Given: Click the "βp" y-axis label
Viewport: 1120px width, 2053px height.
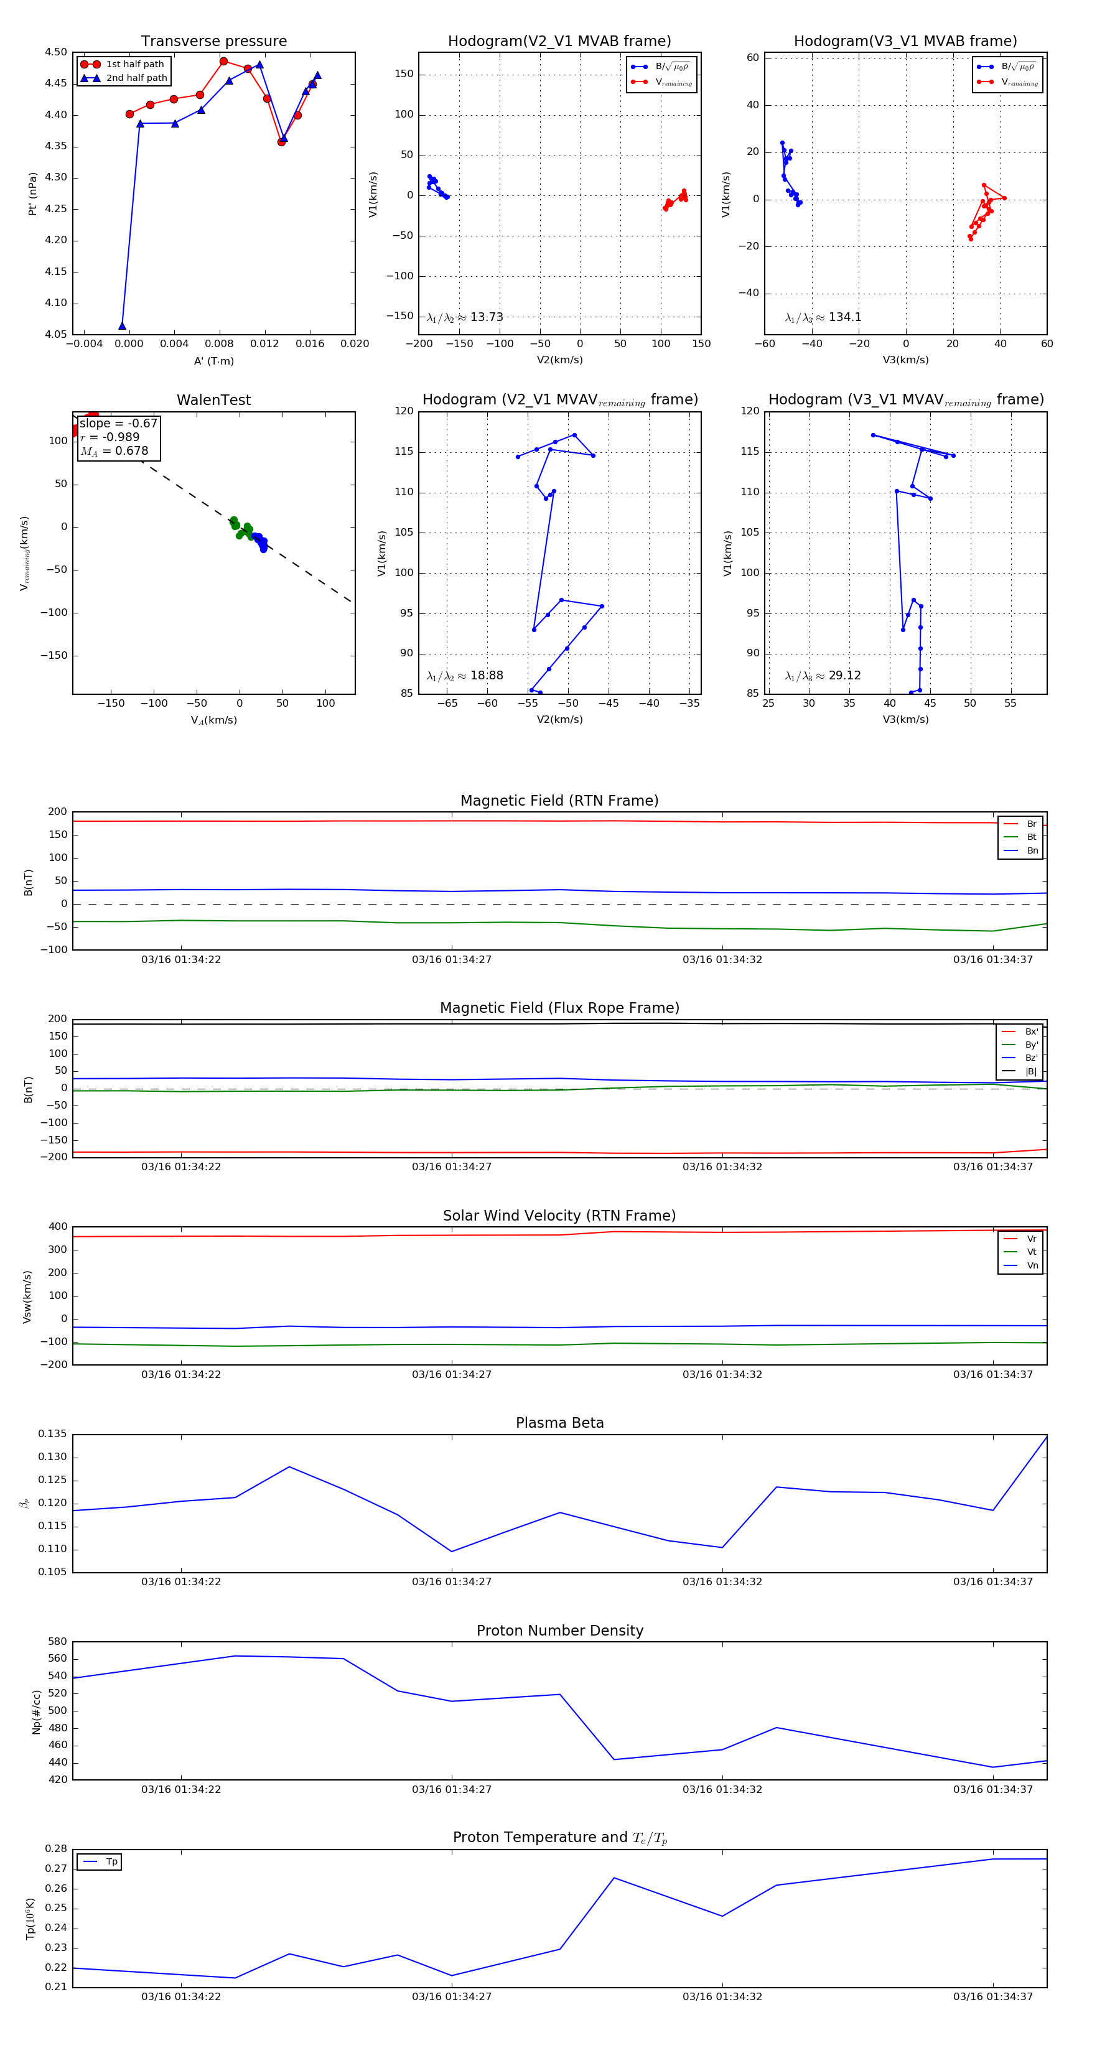Looking at the screenshot, I should click(x=24, y=1503).
